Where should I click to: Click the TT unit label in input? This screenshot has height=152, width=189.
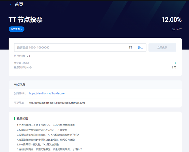pos(131,47)
